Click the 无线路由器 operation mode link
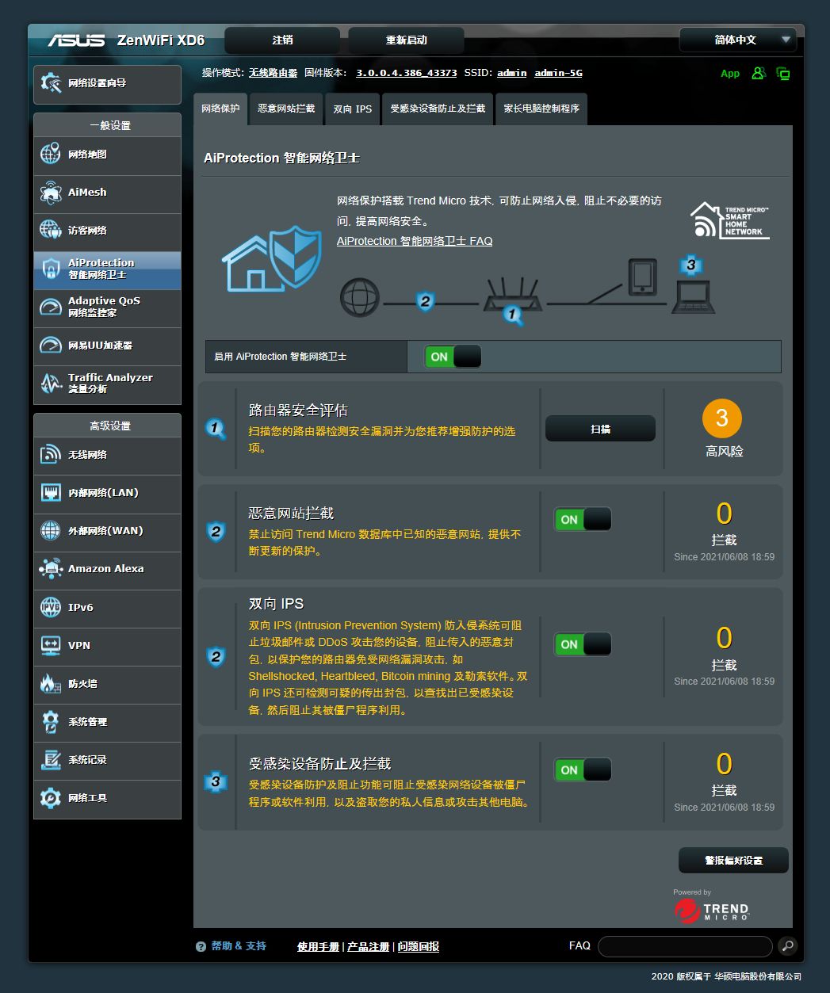Screen dimensions: 830x993 point(273,73)
